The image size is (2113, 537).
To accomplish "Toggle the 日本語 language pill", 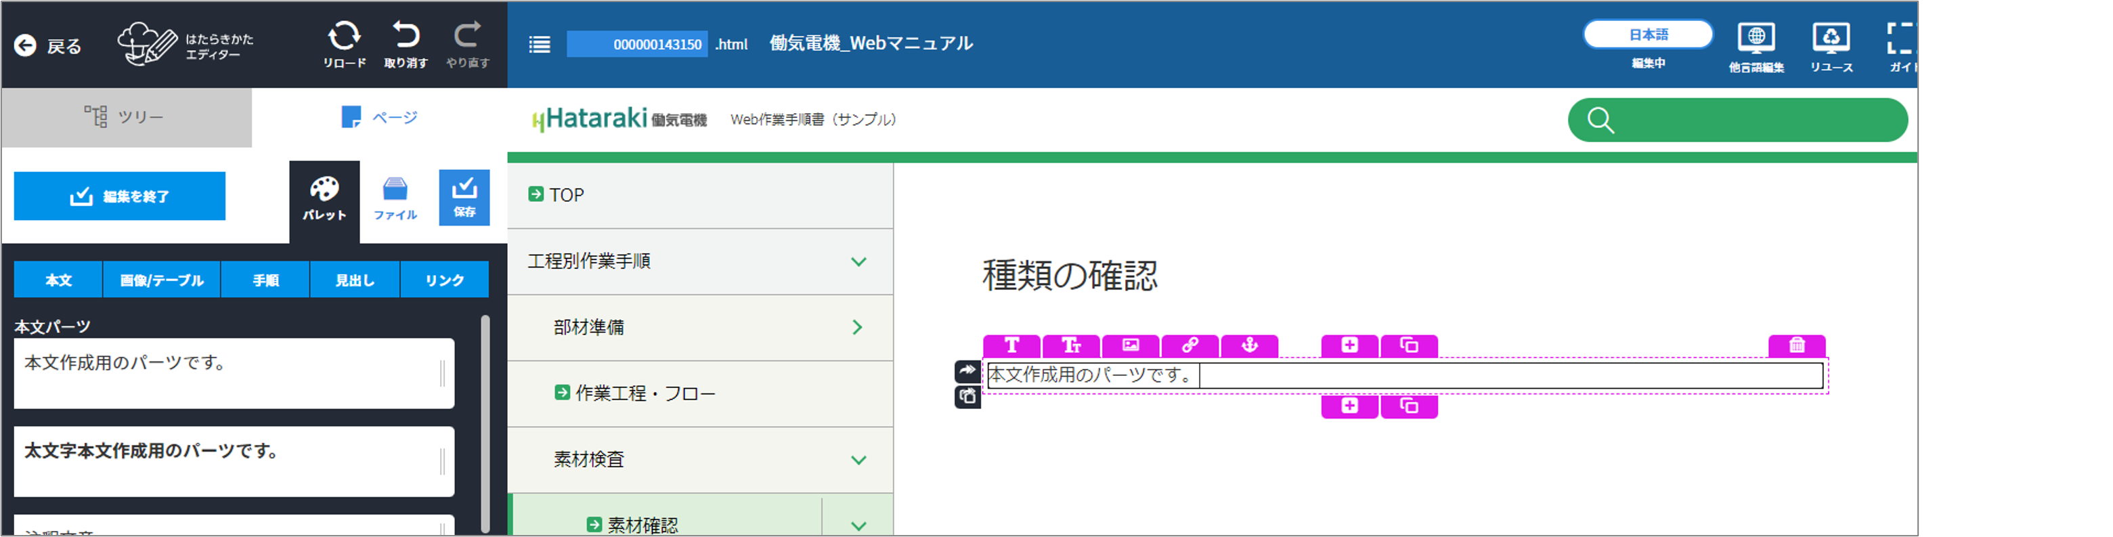I will (1648, 35).
